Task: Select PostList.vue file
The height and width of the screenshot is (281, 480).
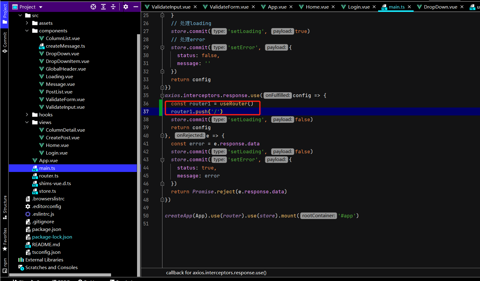Action: point(59,92)
